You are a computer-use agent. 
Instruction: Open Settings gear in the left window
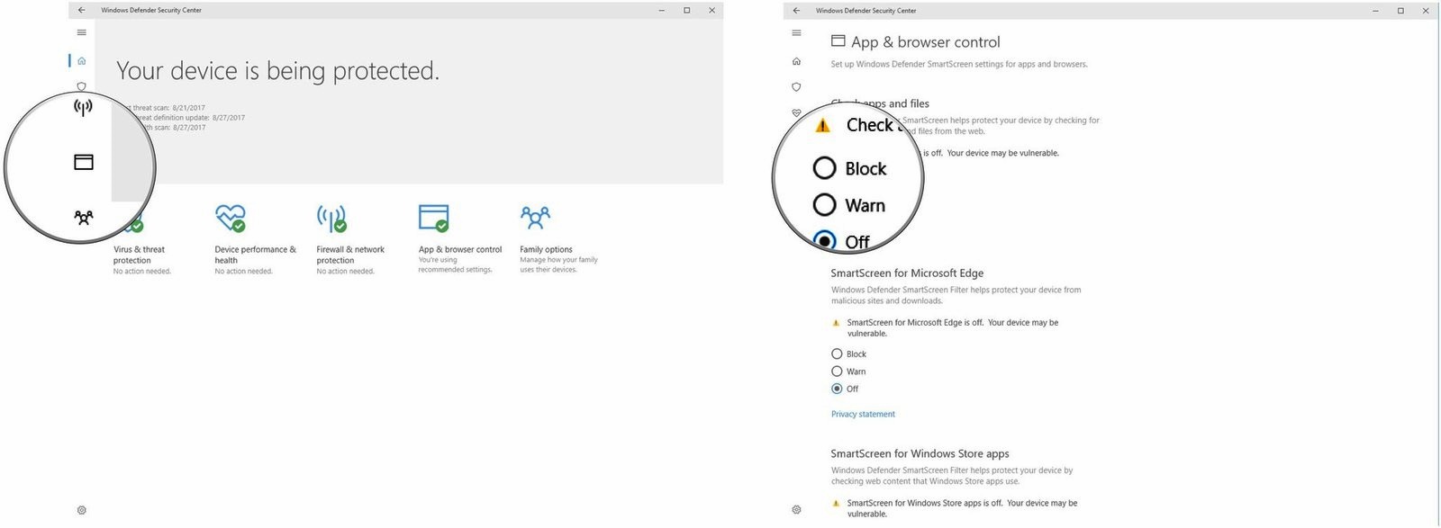(82, 510)
